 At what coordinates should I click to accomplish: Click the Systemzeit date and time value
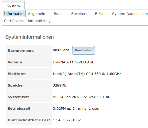[81, 97]
